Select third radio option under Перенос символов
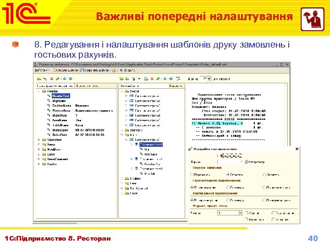330x247 pixels. (264, 175)
